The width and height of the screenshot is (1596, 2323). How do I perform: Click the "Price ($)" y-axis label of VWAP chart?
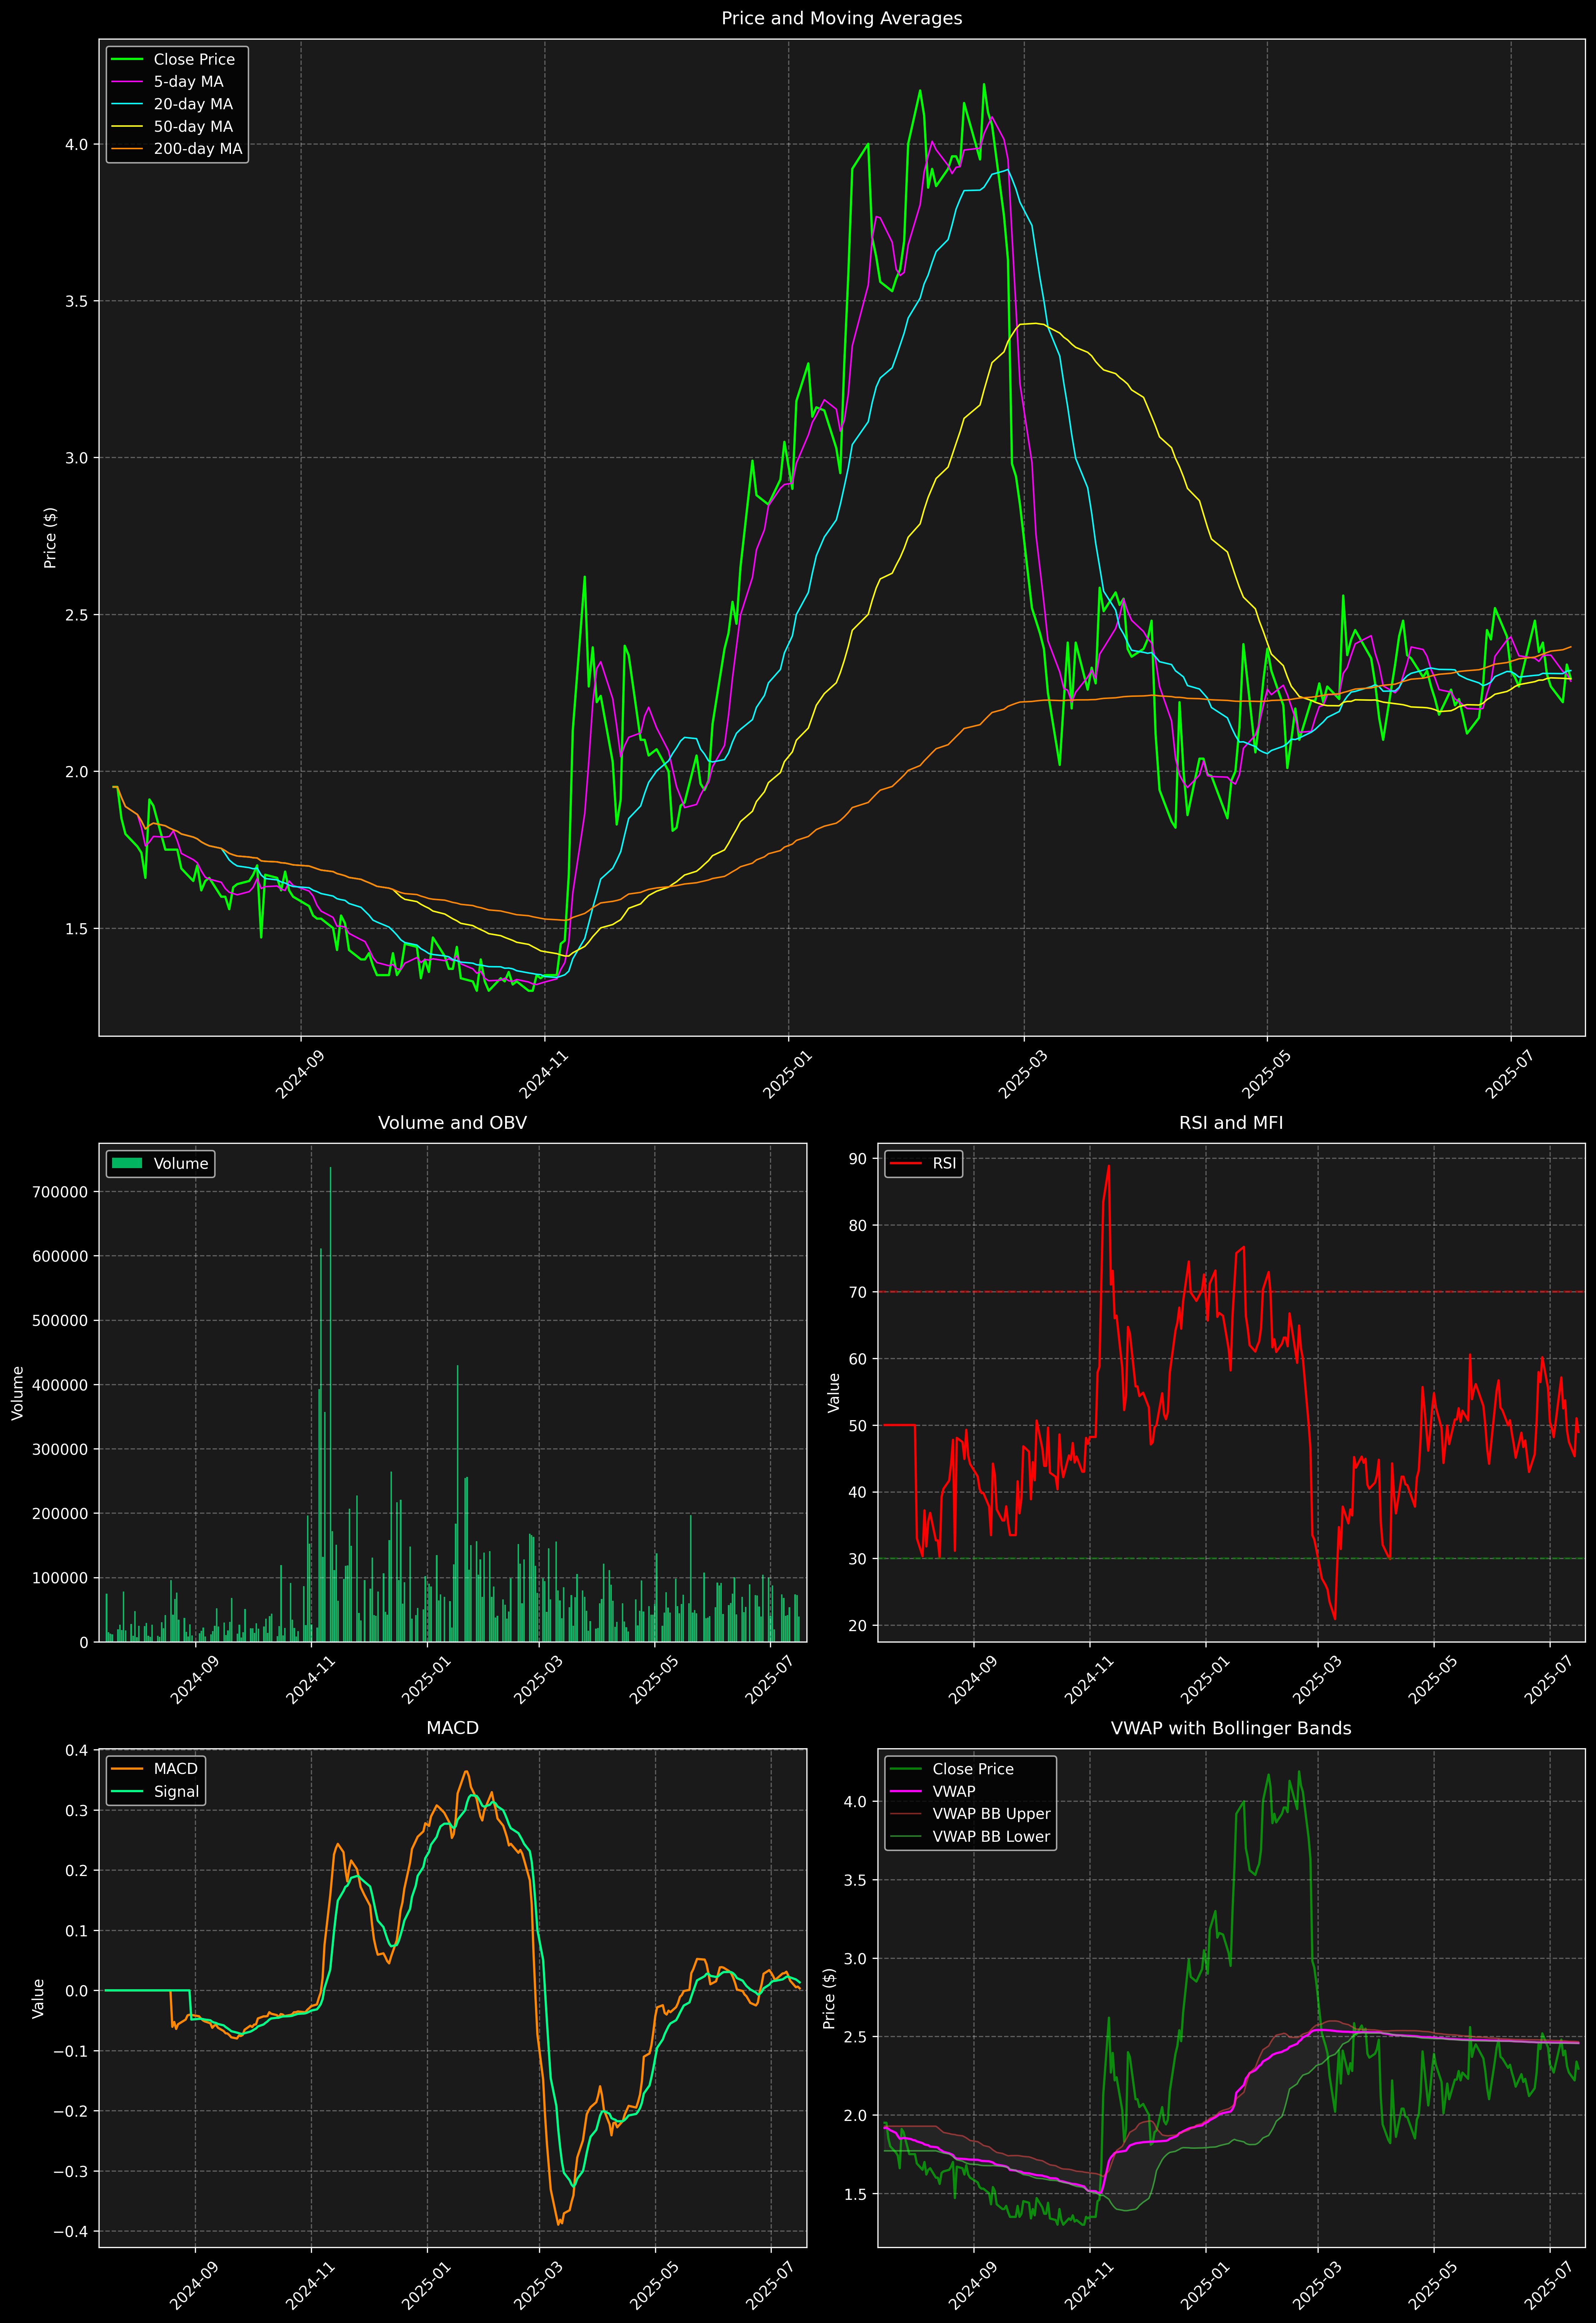tap(829, 1998)
